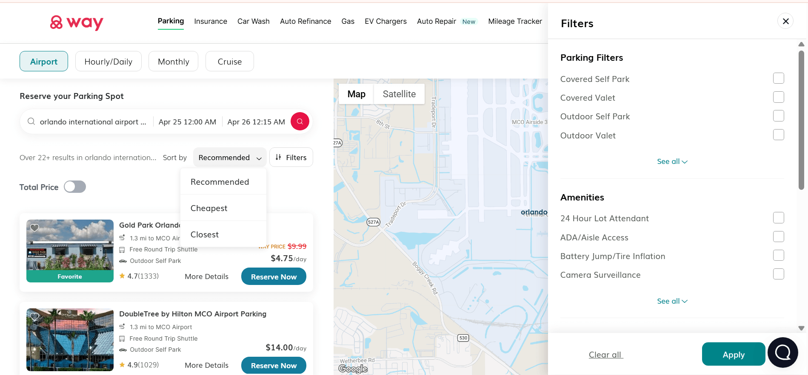808x375 pixels.
Task: Expand See all under Parking Filters
Action: (672, 161)
